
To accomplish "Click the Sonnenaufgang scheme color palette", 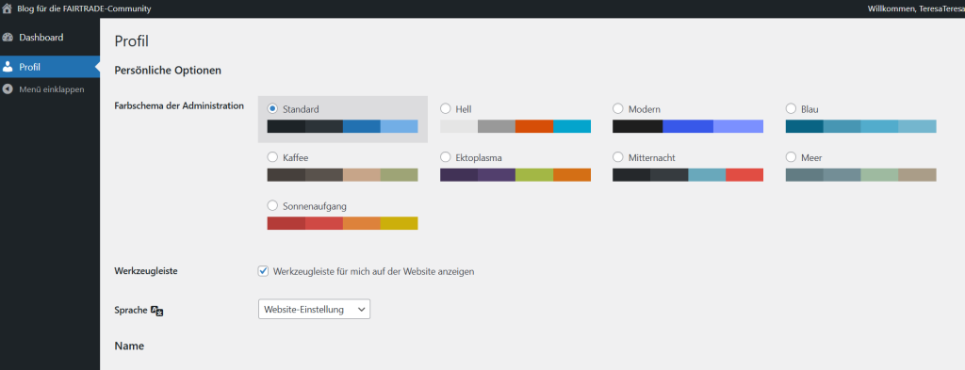I will click(x=343, y=223).
